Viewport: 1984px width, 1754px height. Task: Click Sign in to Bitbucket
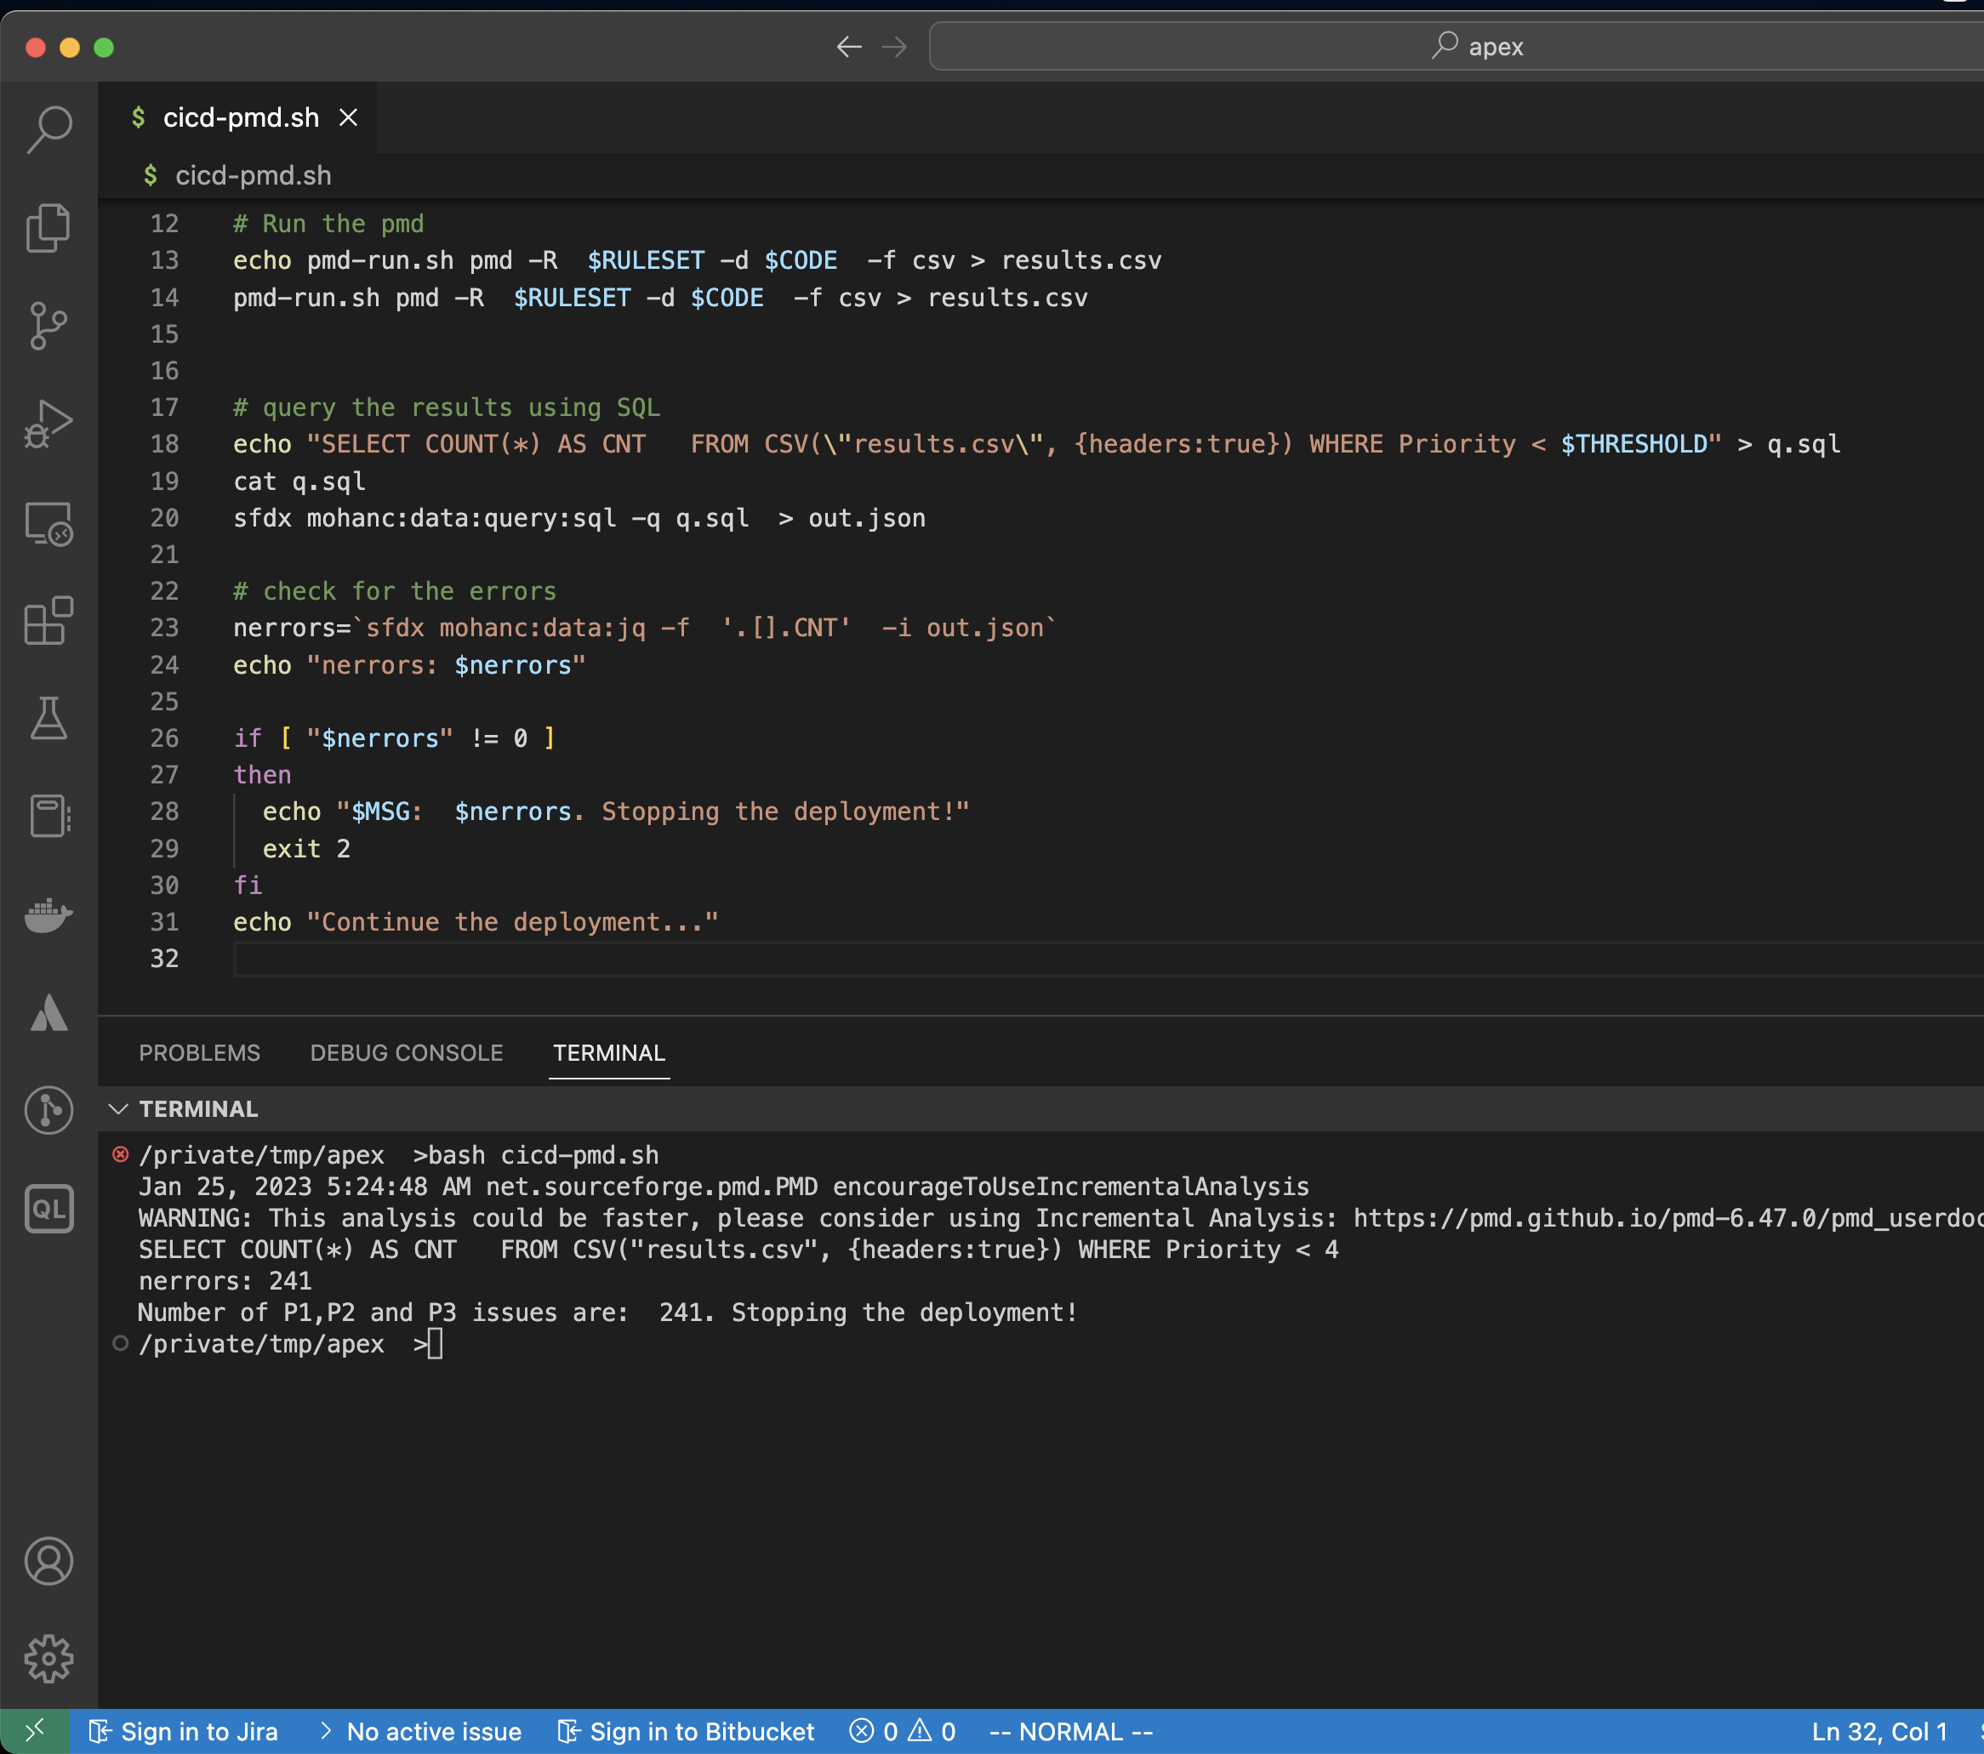click(x=687, y=1732)
